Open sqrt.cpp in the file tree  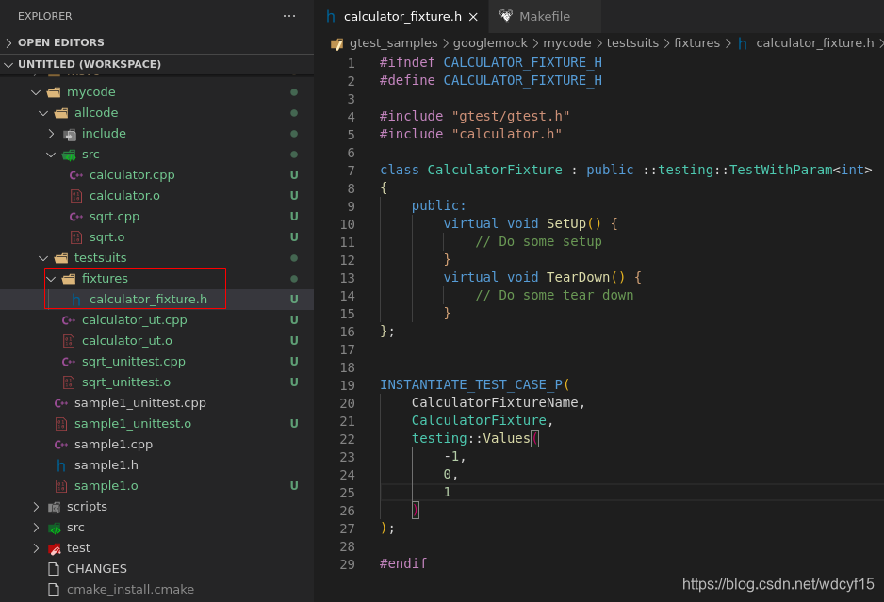(114, 217)
